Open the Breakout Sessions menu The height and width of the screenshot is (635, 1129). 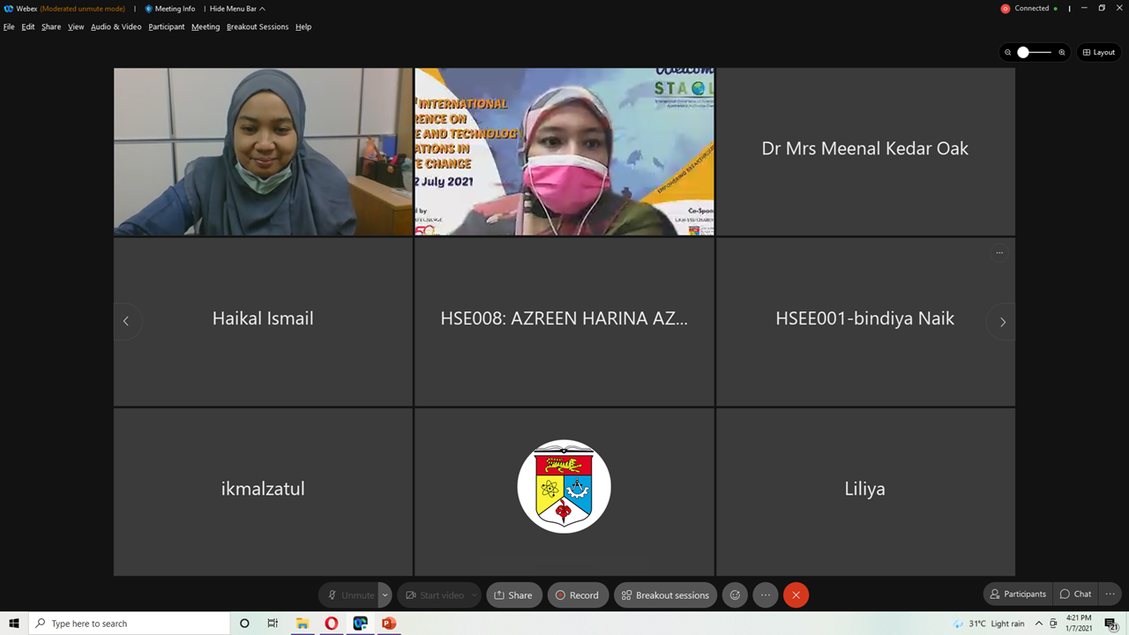click(x=257, y=26)
